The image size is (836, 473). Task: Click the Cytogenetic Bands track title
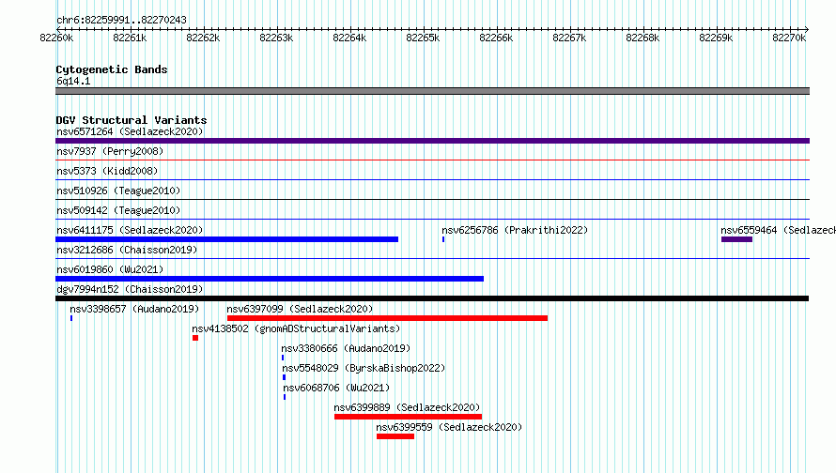tap(112, 69)
